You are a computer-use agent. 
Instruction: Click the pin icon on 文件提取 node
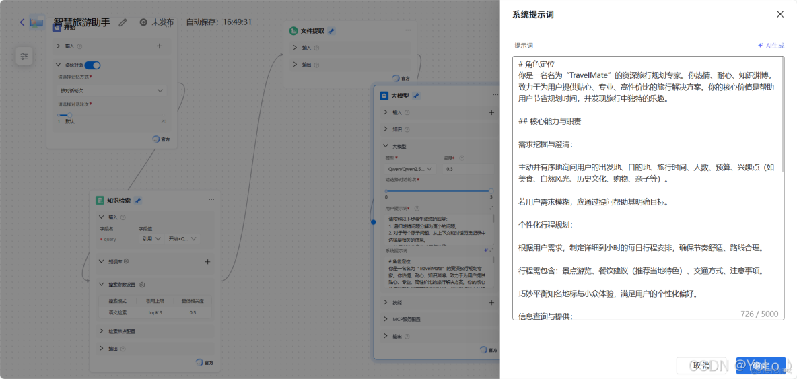click(331, 31)
